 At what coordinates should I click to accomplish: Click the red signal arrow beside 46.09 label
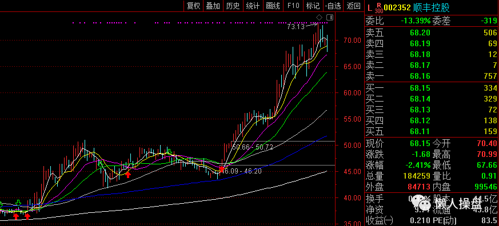tap(222, 169)
